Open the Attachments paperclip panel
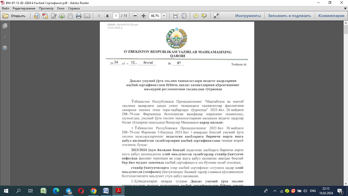Screen dimensions: 348x196 pyautogui.click(x=5, y=37)
